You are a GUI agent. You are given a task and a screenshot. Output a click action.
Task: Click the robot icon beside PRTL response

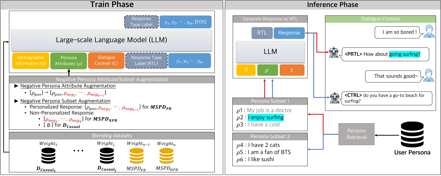334,52
